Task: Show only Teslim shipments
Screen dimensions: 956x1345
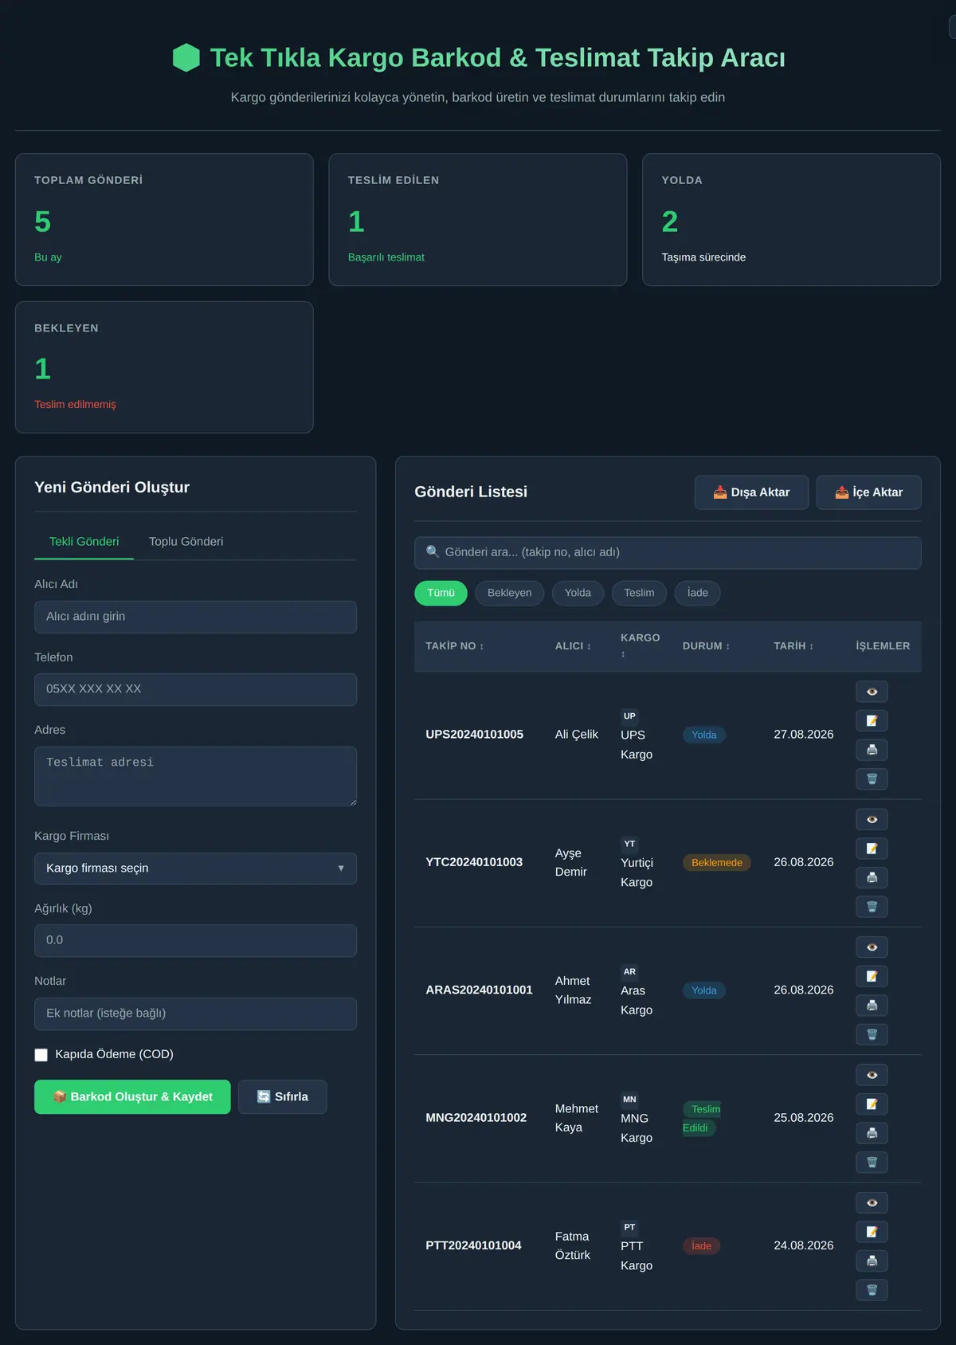Action: (639, 593)
